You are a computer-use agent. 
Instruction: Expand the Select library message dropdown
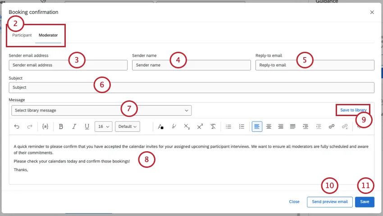coord(101,110)
